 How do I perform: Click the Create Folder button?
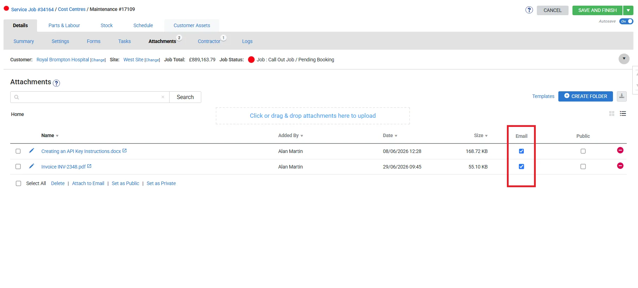pyautogui.click(x=585, y=96)
